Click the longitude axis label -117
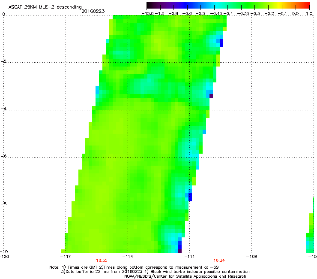 tap(66, 257)
